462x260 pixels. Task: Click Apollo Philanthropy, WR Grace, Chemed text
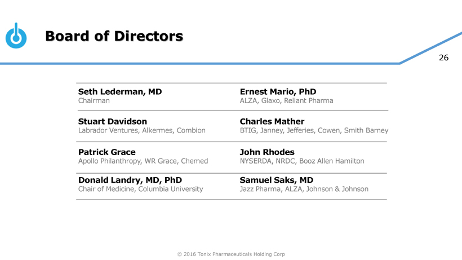pos(143,161)
